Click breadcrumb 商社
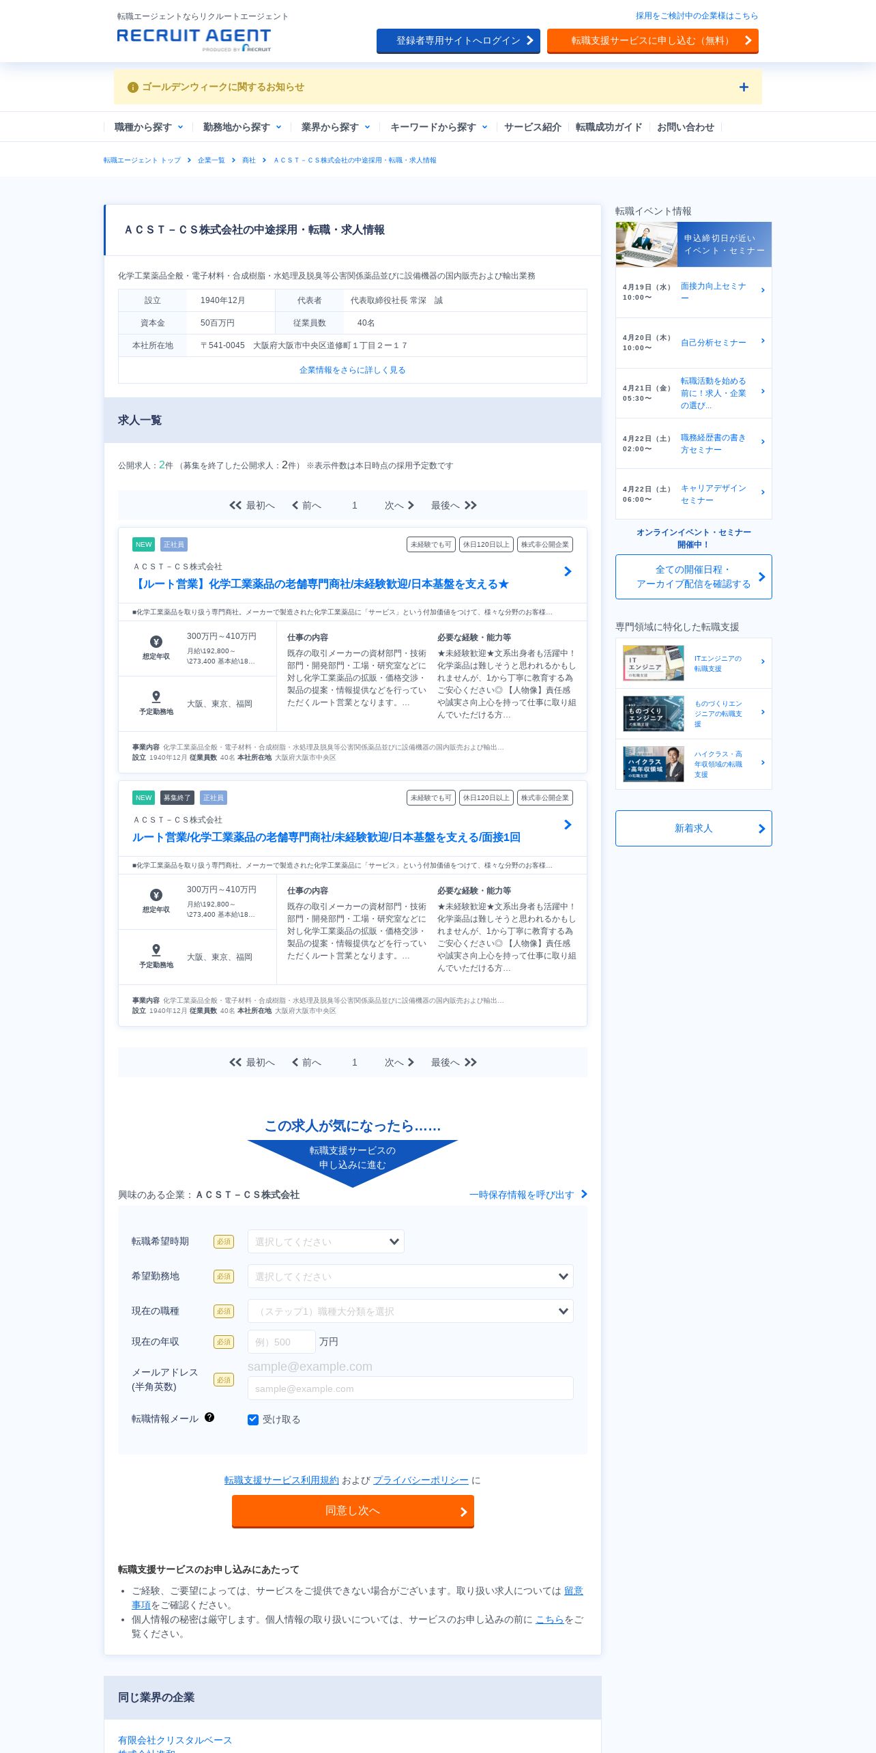 point(249,160)
